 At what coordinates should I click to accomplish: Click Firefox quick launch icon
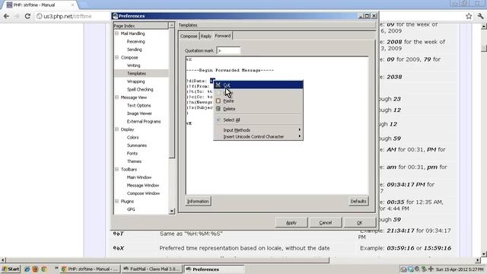coord(35,269)
